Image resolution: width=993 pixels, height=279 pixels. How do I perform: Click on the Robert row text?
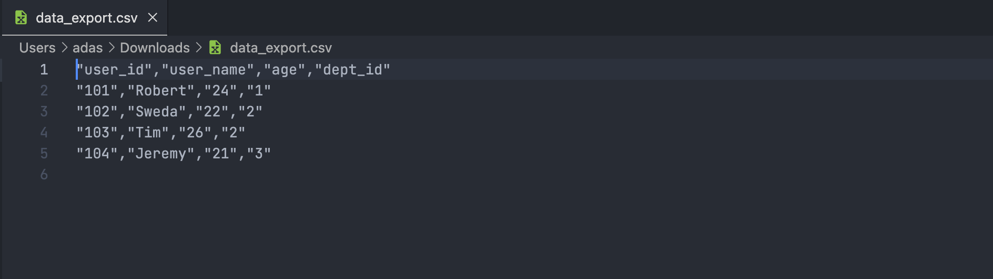click(174, 91)
